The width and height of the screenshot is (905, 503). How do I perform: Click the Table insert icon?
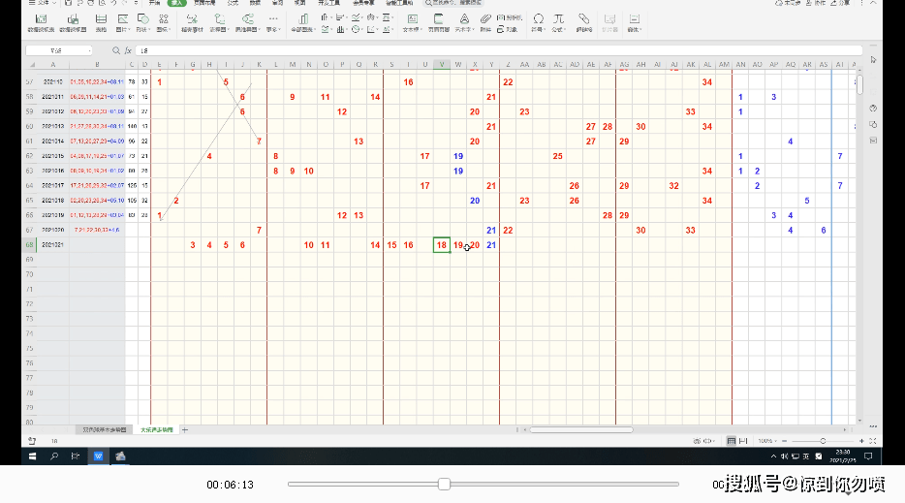[x=101, y=22]
